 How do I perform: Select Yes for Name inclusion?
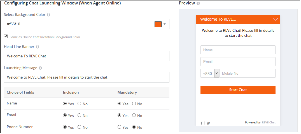click(65, 104)
